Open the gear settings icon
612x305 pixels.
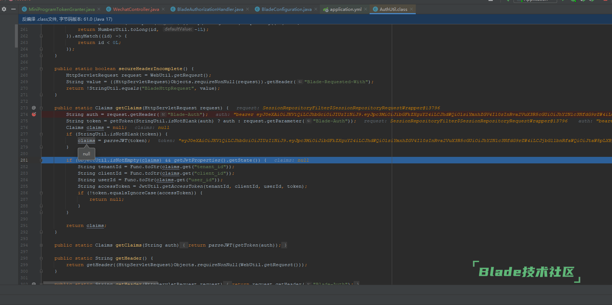coord(4,9)
